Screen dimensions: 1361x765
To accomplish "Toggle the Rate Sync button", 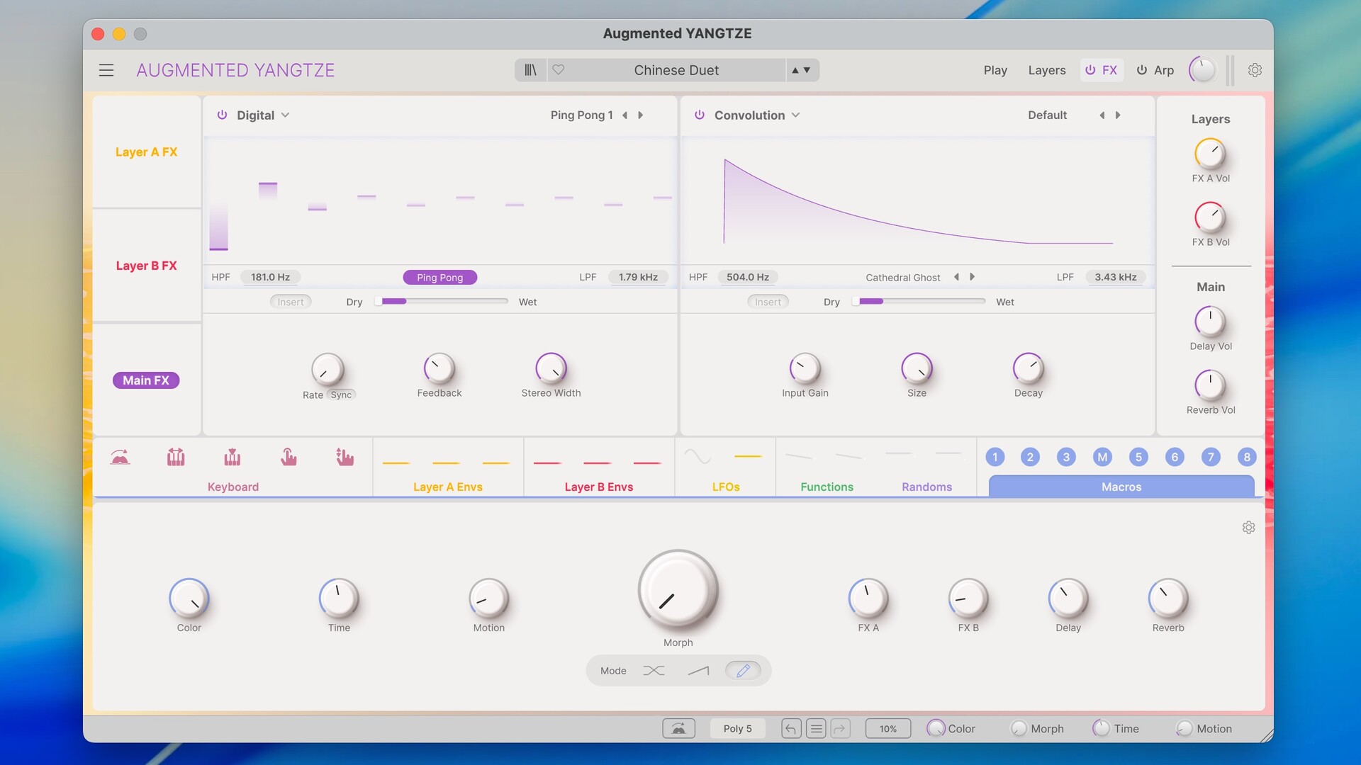I will pyautogui.click(x=341, y=395).
